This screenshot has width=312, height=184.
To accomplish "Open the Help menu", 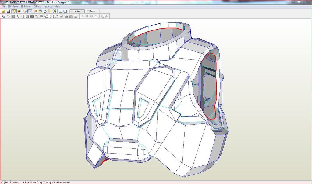I will tap(57, 6).
